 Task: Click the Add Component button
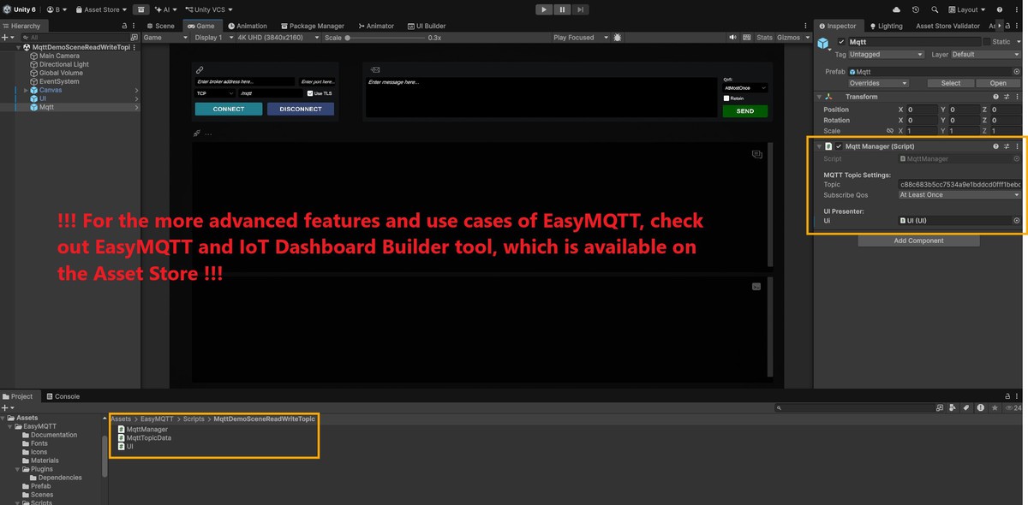pos(918,241)
